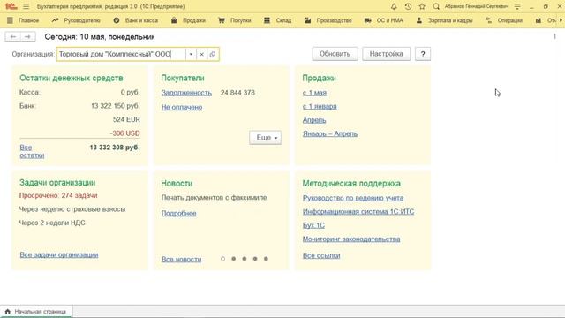Viewport: 565px width, 318px height.
Task: Click into the Организация input field
Action: pos(122,54)
